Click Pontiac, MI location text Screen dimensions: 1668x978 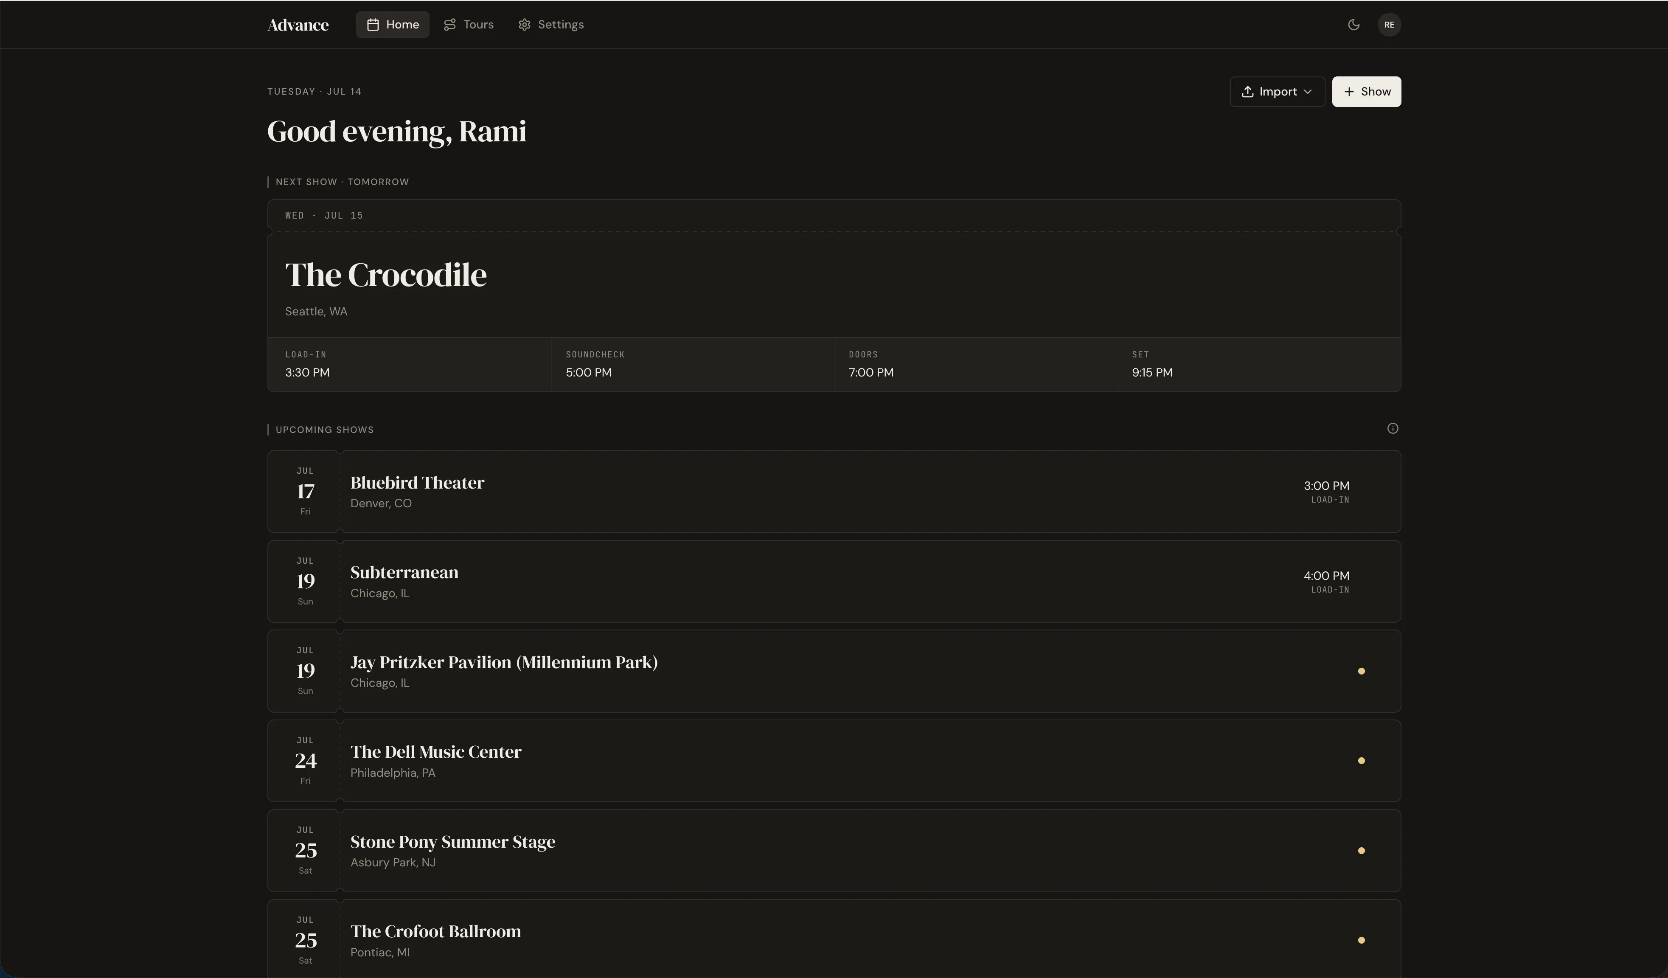[x=380, y=952]
